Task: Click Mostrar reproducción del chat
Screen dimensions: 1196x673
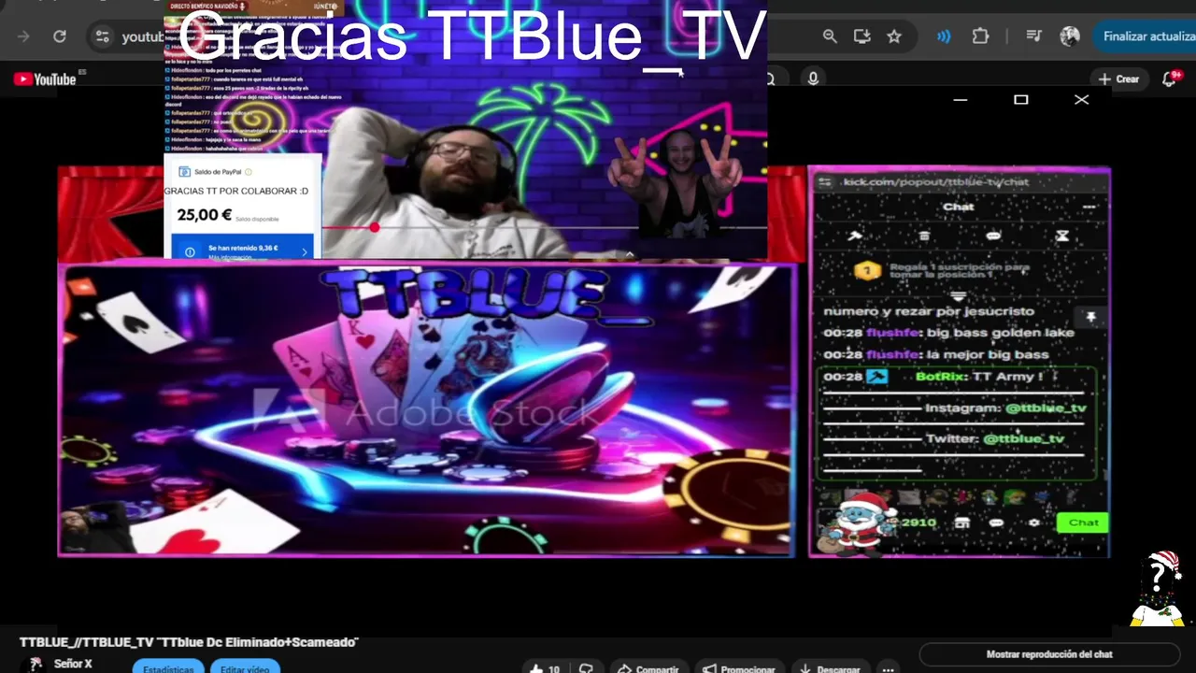Action: pos(1049,654)
